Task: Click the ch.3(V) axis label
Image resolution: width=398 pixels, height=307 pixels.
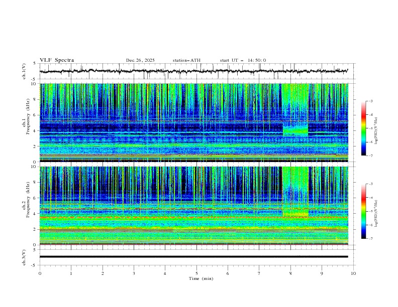Action: click(25, 256)
